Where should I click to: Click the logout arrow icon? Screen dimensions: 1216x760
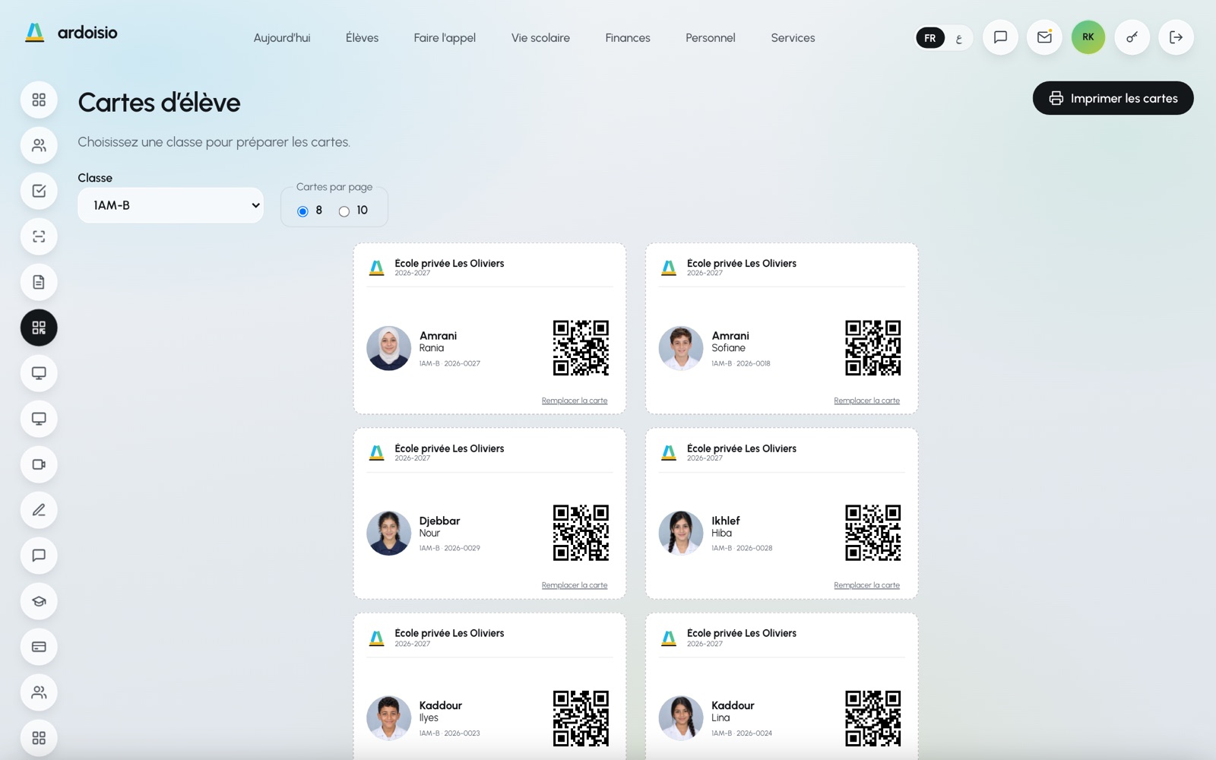point(1176,37)
